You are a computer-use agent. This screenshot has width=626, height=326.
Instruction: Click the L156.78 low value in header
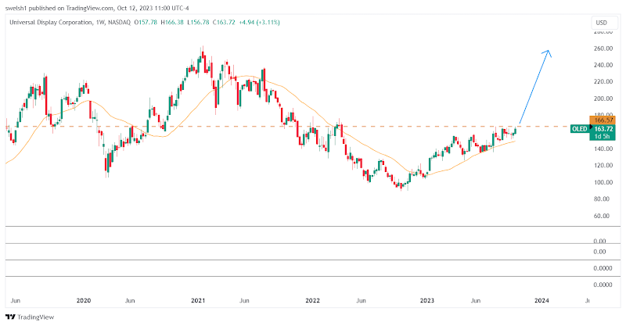click(x=198, y=23)
